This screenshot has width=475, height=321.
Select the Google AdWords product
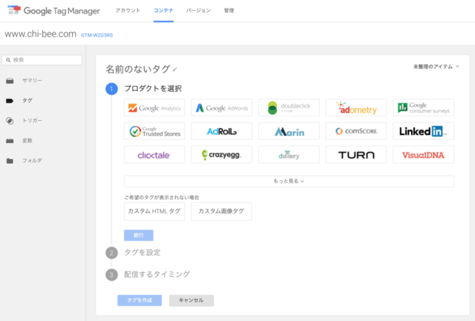point(222,108)
